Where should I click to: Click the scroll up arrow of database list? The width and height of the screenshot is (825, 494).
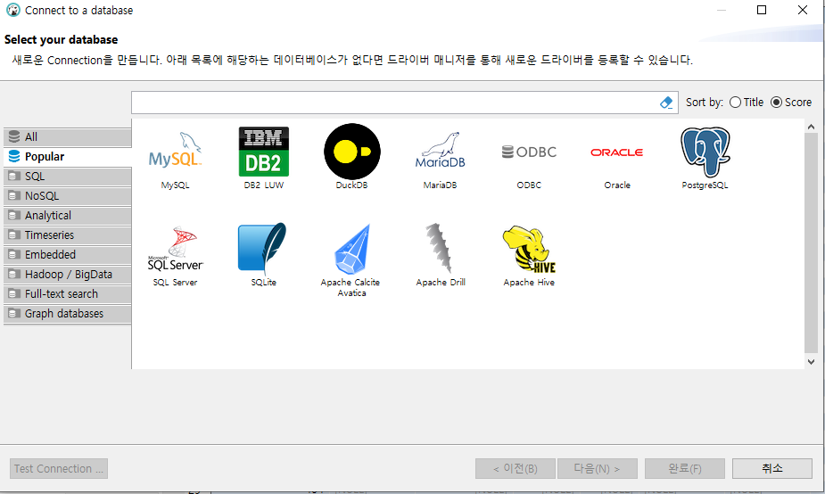[811, 127]
